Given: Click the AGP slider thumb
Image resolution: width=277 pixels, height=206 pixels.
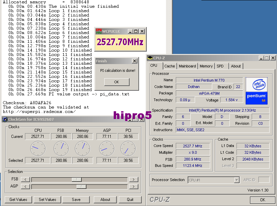Looking at the screenshot, I should 81,186.
